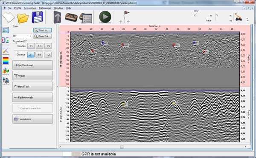Open the Profile menu
Viewport: 256px width, 158px height.
[x=17, y=8]
